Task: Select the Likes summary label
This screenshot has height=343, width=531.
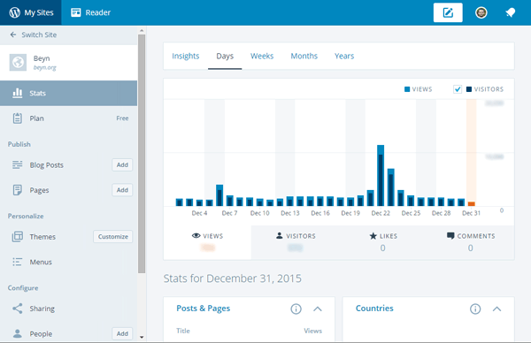Action: 389,236
